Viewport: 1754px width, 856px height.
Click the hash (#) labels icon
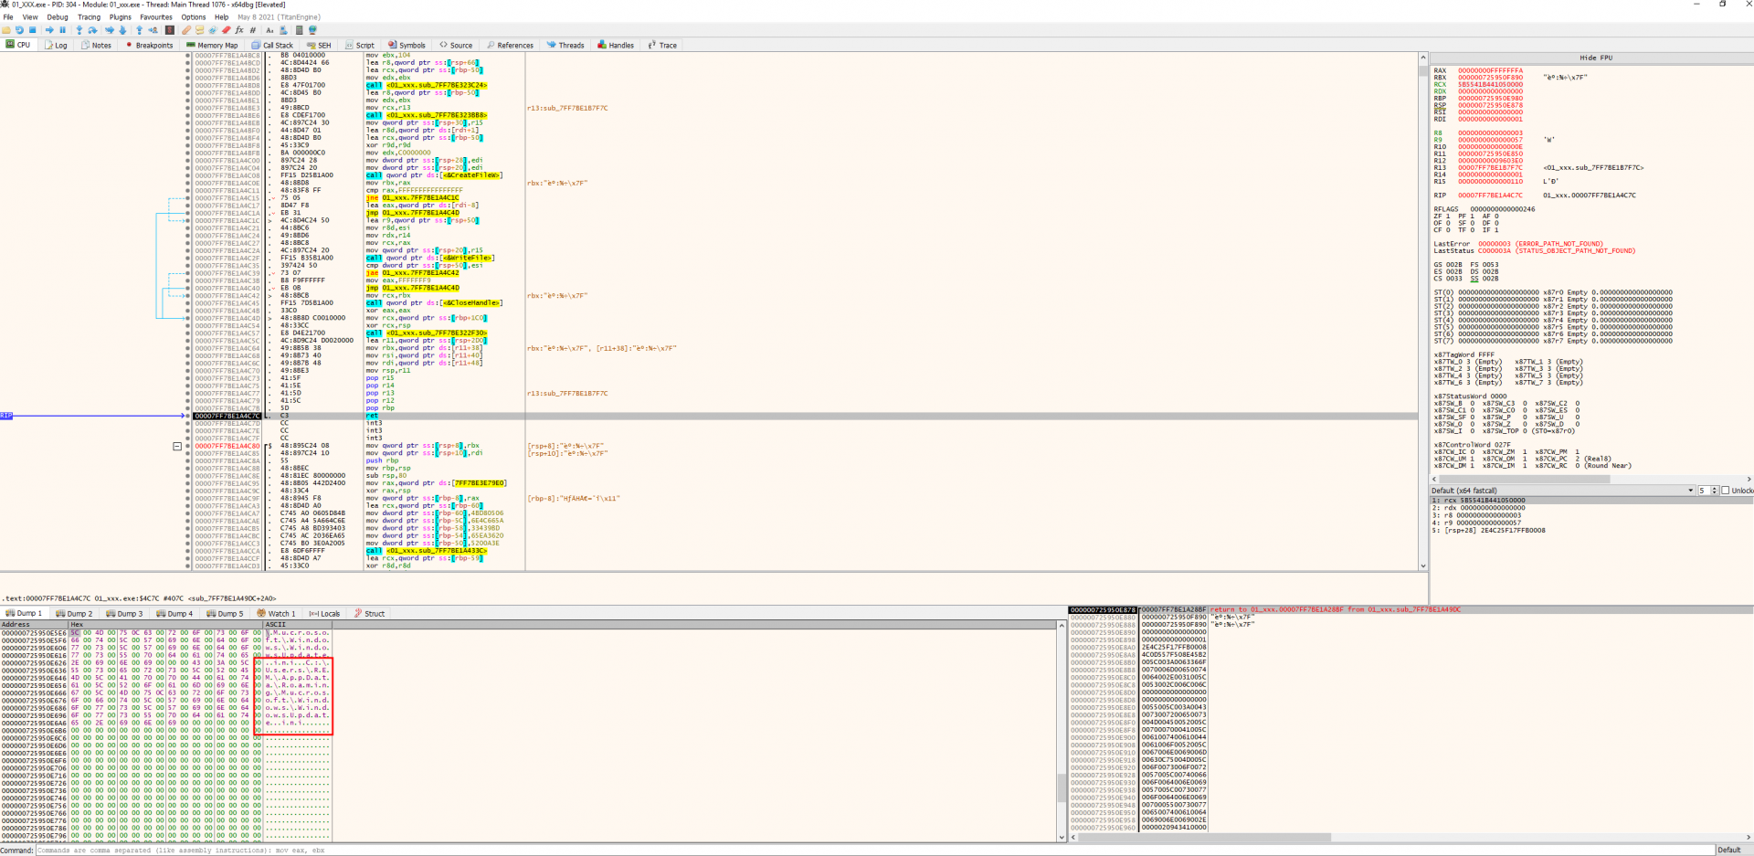tap(253, 30)
